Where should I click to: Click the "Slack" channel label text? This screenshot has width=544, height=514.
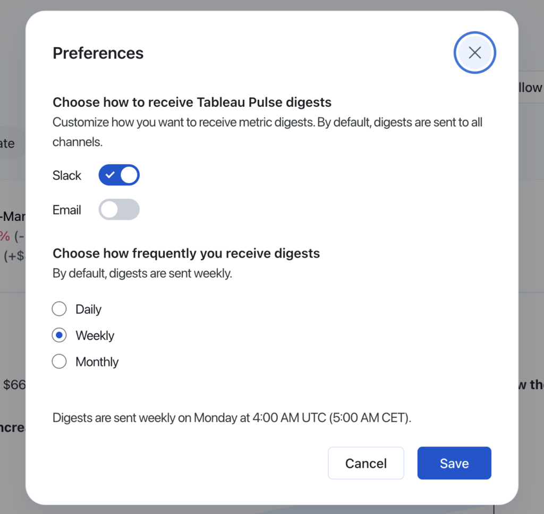[x=67, y=176]
